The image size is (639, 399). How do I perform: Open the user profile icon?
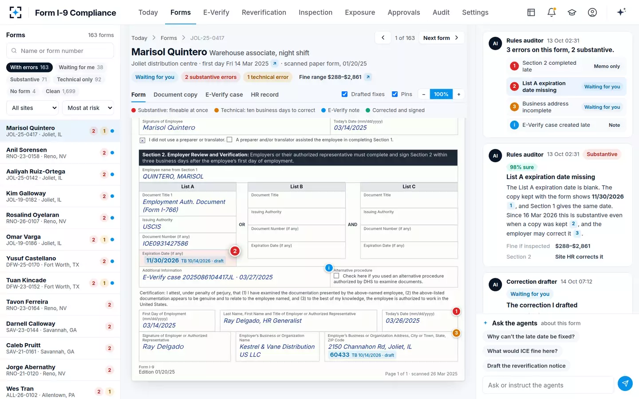592,12
